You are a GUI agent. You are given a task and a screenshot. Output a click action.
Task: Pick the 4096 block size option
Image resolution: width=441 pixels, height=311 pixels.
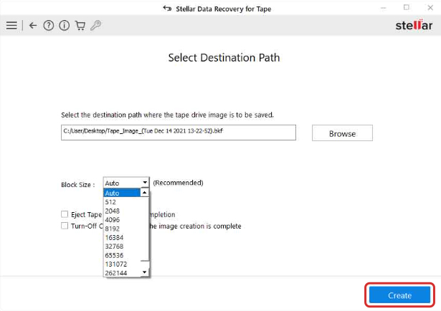point(122,220)
